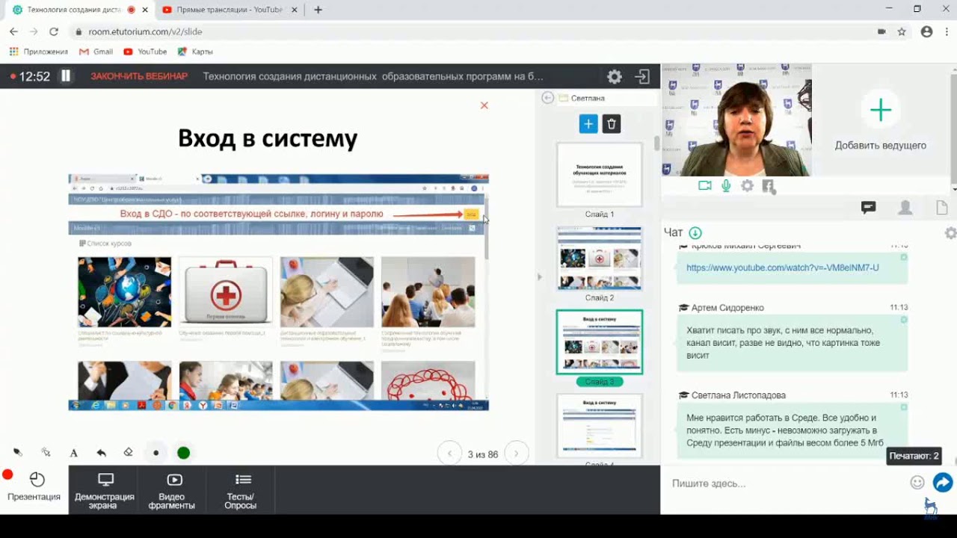Image resolution: width=957 pixels, height=538 pixels.
Task: Select the Слайд 2 thumbnail
Action: coord(600,258)
